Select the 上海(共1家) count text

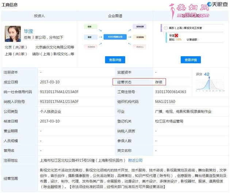[x=16, y=54]
